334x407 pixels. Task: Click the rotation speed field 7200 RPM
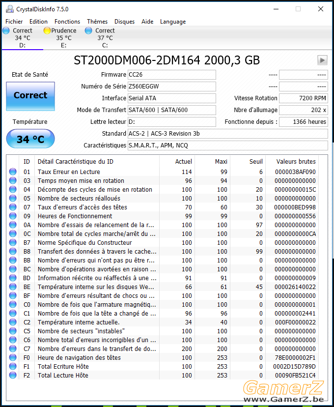pyautogui.click(x=304, y=98)
